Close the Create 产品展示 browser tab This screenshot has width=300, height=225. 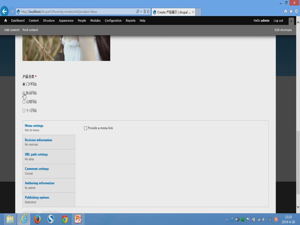[x=193, y=12]
